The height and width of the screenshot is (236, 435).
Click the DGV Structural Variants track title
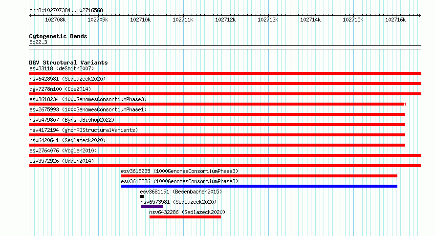[x=68, y=63]
